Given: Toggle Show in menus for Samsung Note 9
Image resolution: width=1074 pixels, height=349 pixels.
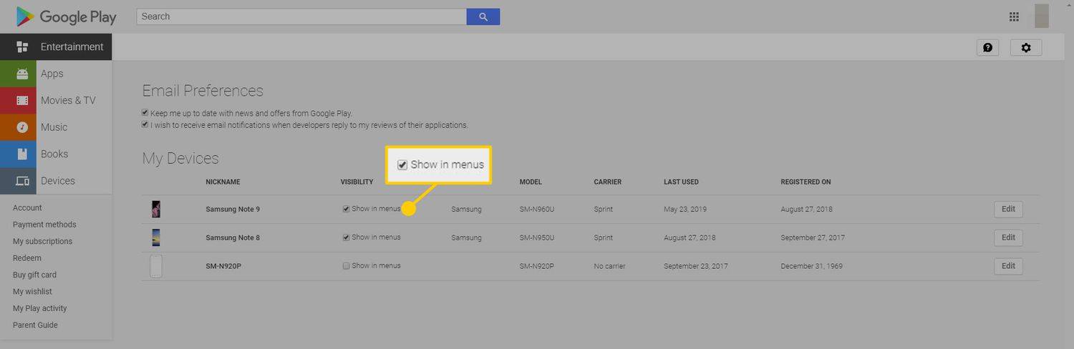Looking at the screenshot, I should (x=347, y=209).
